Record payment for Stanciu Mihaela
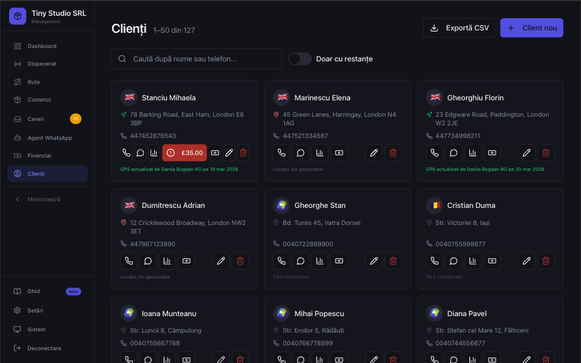 click(x=215, y=153)
